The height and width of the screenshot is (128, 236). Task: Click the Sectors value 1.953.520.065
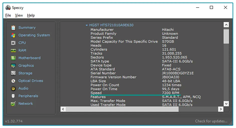[175, 57]
